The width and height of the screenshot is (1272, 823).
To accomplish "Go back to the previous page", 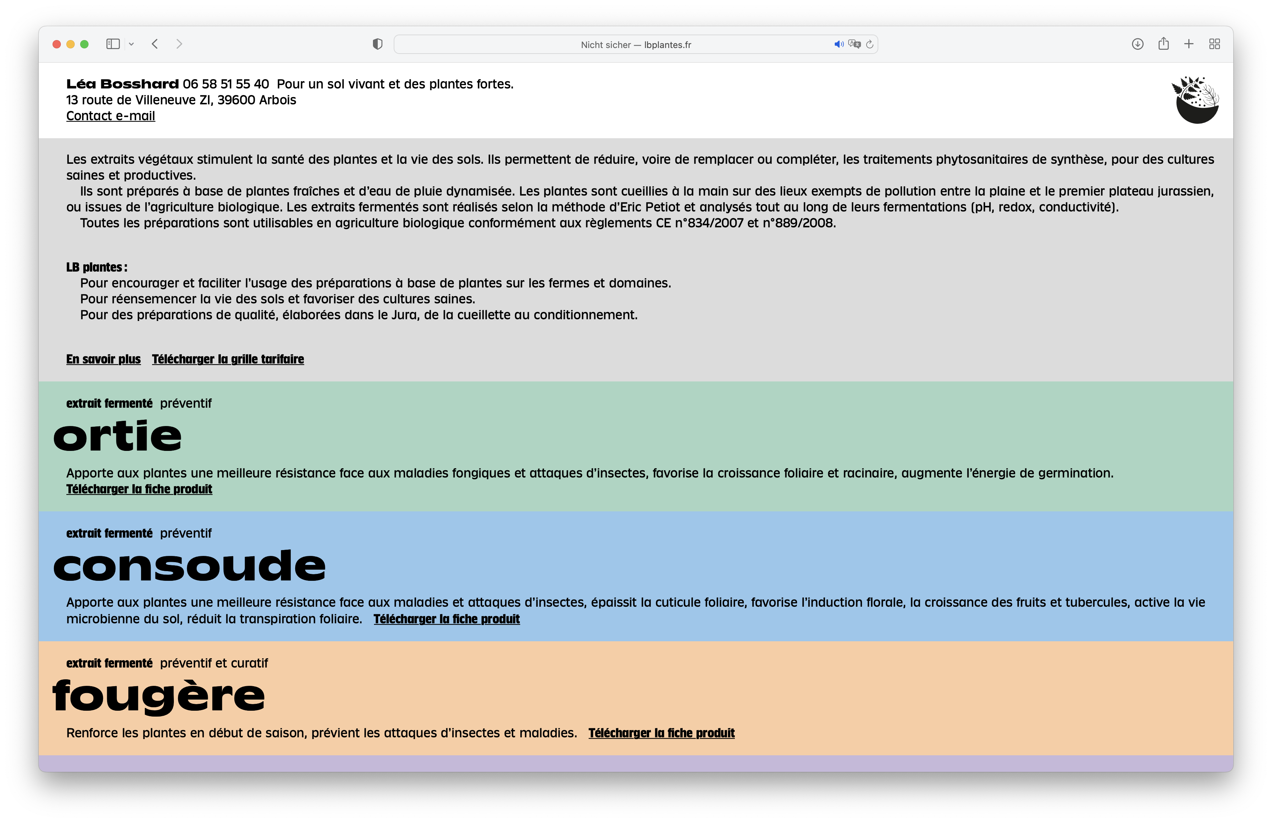I will coord(155,44).
